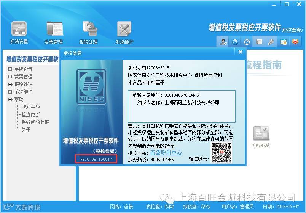This screenshot has height=213, width=306.
Task: Select 关于 in the tree
Action: point(26,130)
